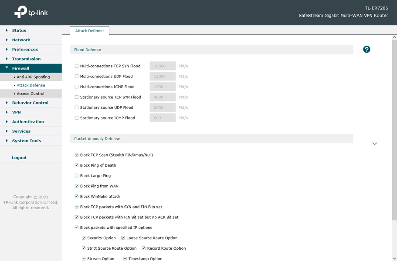The image size is (397, 261).
Task: Click the Stationary source UDP Flood threshold field
Action: 163,107
